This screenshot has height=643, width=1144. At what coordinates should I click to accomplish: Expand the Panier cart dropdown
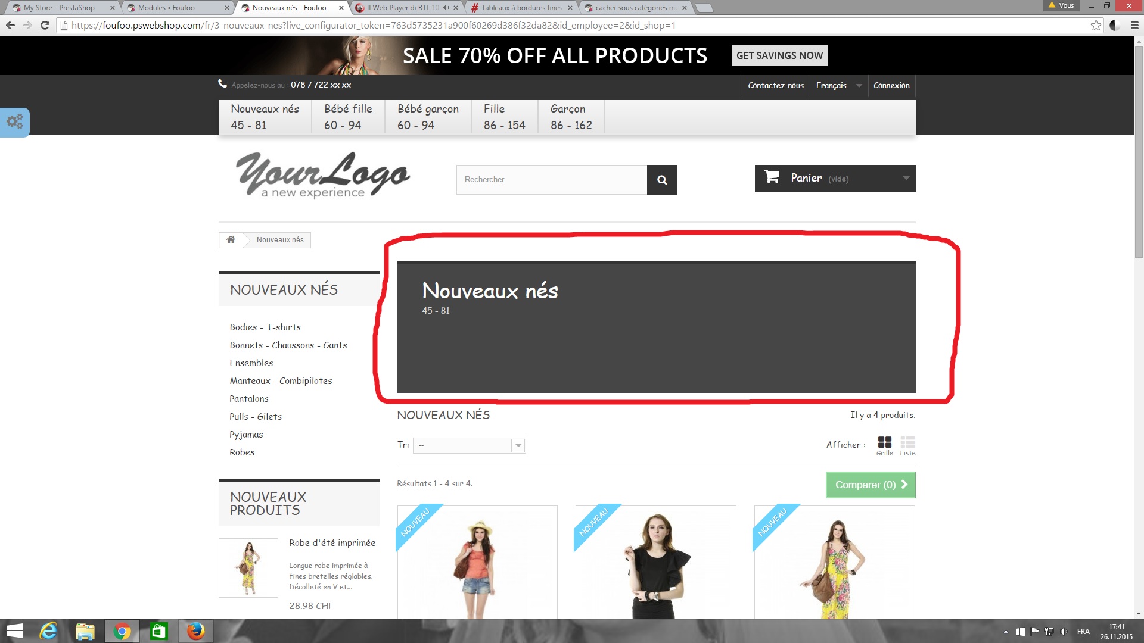[906, 178]
